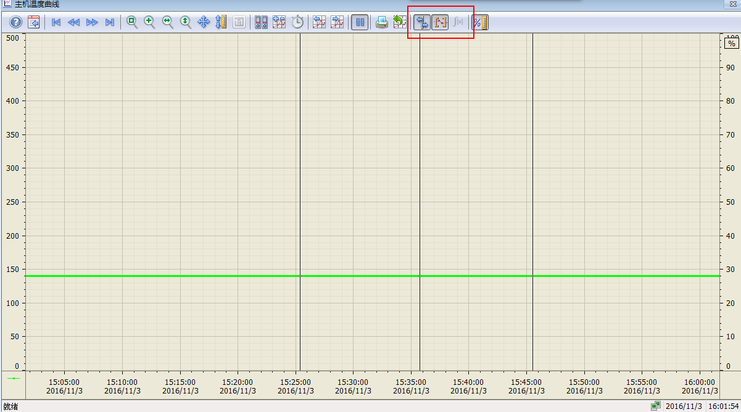Screen dimensions: 741x412
Task: Click the 150 value on left axis
Action: tap(12, 269)
